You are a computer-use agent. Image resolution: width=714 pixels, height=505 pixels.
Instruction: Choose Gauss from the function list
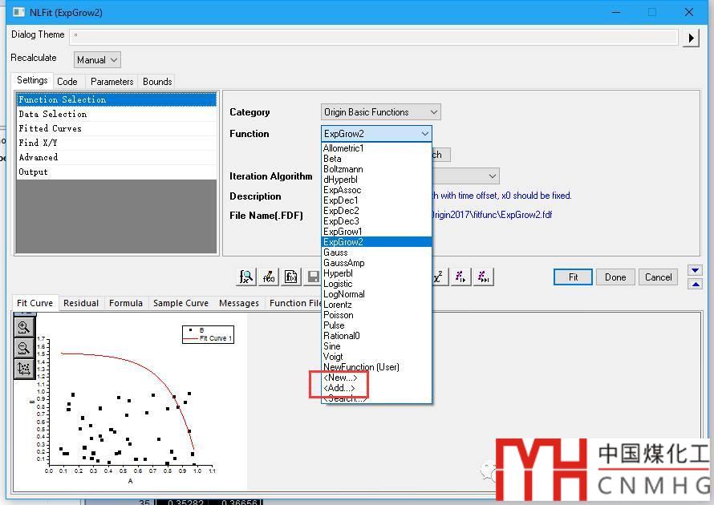[x=335, y=252]
